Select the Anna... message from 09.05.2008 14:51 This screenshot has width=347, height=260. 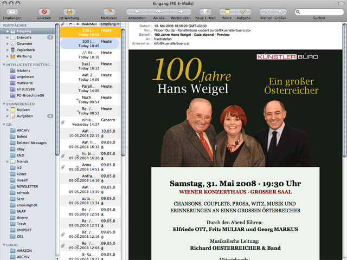tap(91, 167)
